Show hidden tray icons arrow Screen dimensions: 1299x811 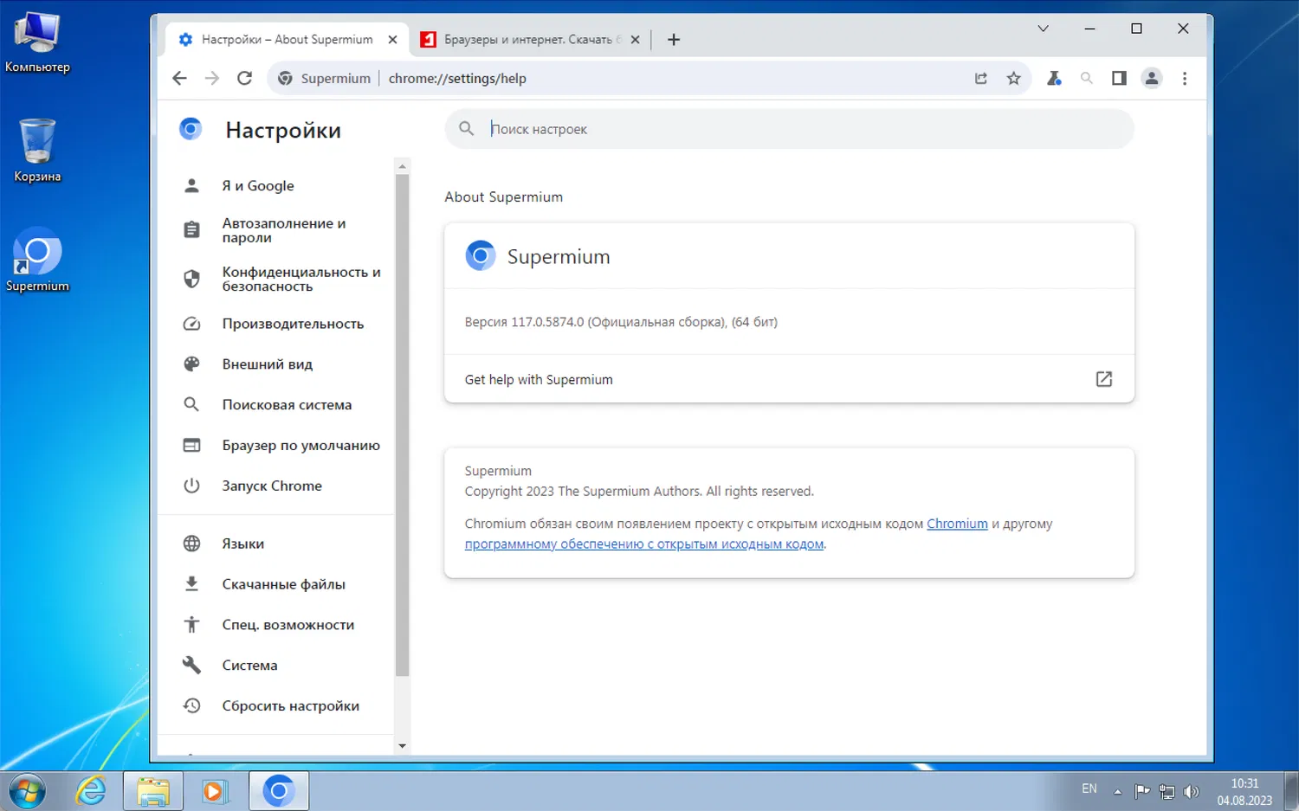pyautogui.click(x=1118, y=791)
